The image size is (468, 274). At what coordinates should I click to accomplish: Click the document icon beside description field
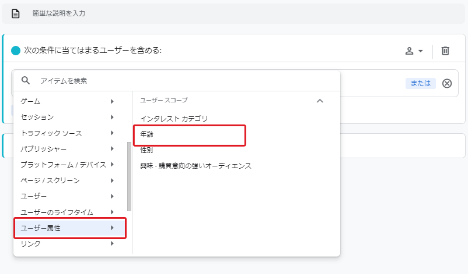(x=16, y=14)
